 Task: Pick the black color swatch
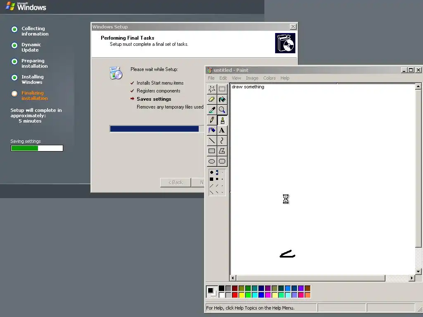(221, 289)
